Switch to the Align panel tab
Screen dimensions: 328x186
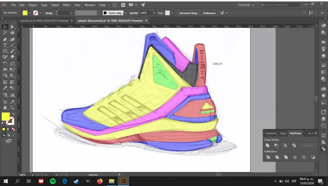(x=283, y=133)
